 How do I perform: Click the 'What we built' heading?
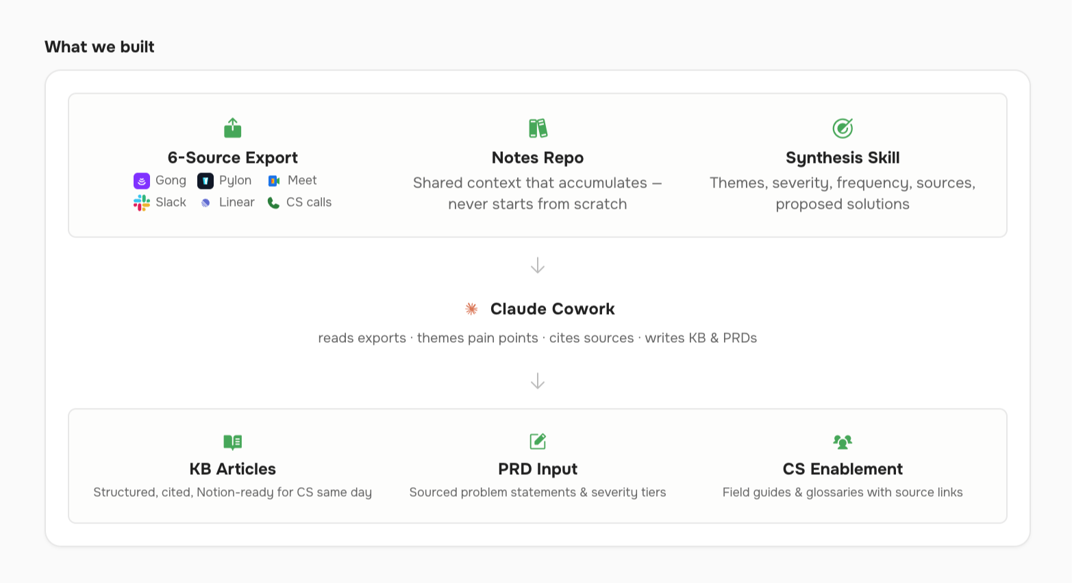(x=99, y=47)
